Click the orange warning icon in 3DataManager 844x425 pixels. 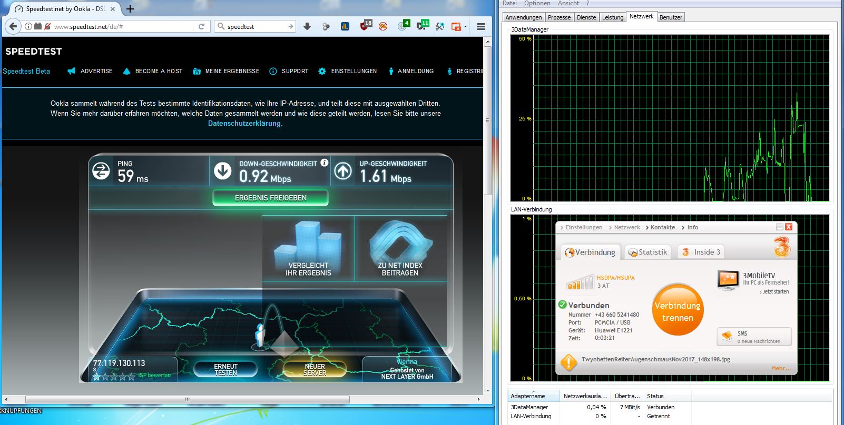pos(568,362)
